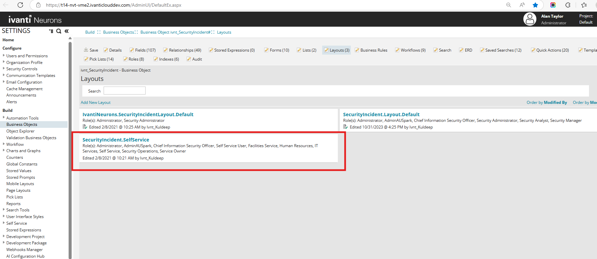Open SecurityIncident.SelfService layout
Image resolution: width=597 pixels, height=259 pixels.
click(x=116, y=140)
